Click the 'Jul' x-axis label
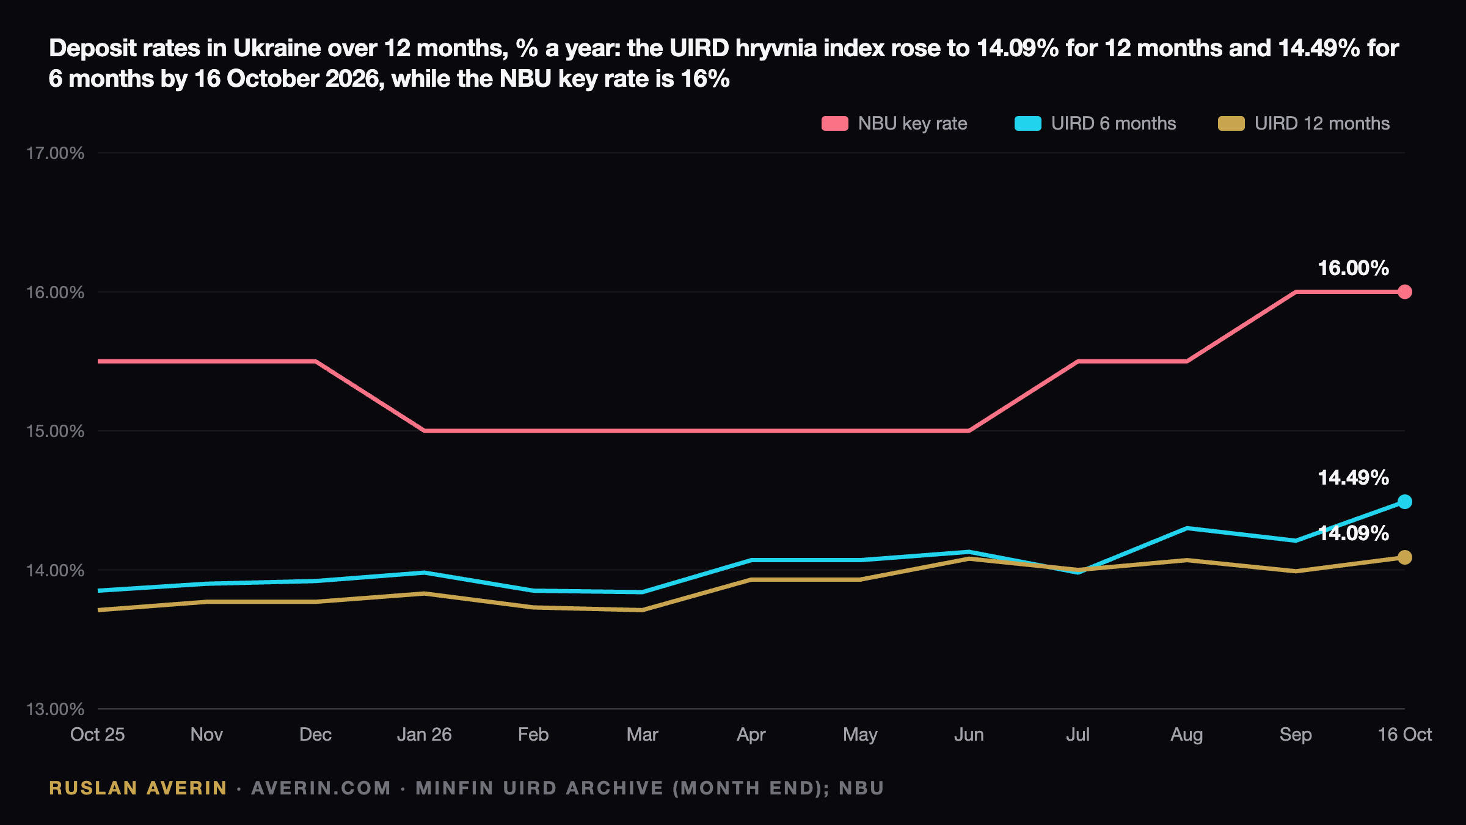Screen dimensions: 1466x825 (1078, 734)
